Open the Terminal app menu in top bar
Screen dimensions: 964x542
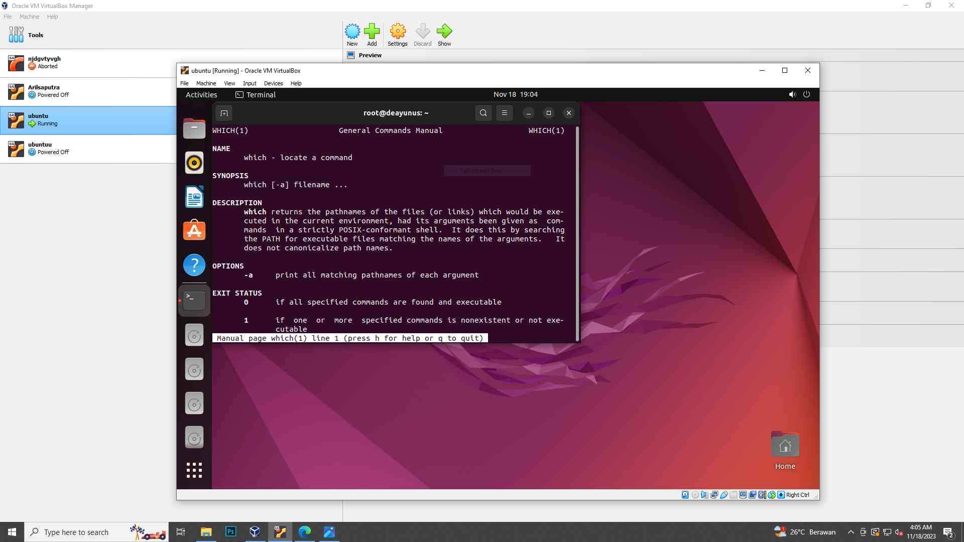pos(256,94)
